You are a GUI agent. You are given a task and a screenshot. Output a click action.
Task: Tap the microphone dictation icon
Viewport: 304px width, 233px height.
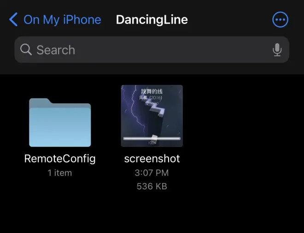point(277,50)
